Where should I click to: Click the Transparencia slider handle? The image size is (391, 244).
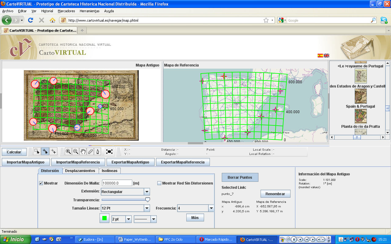pyautogui.click(x=148, y=200)
